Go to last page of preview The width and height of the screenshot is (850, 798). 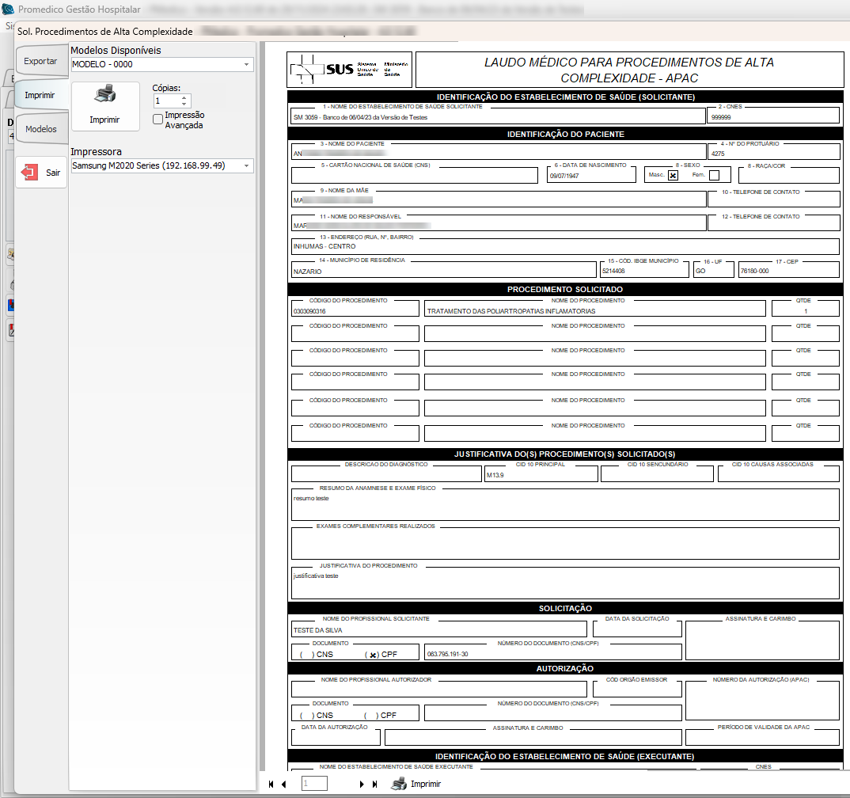pos(374,784)
